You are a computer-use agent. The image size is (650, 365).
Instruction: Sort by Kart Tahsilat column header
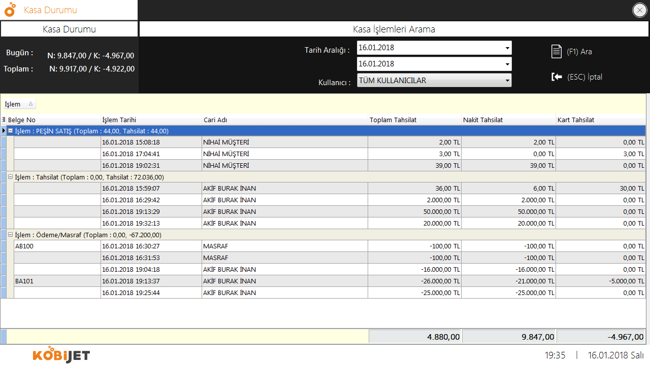point(601,120)
